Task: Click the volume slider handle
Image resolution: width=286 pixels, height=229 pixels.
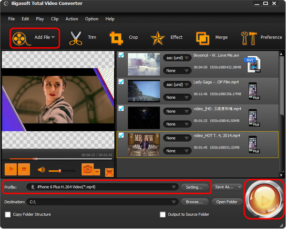Action: click(x=60, y=171)
